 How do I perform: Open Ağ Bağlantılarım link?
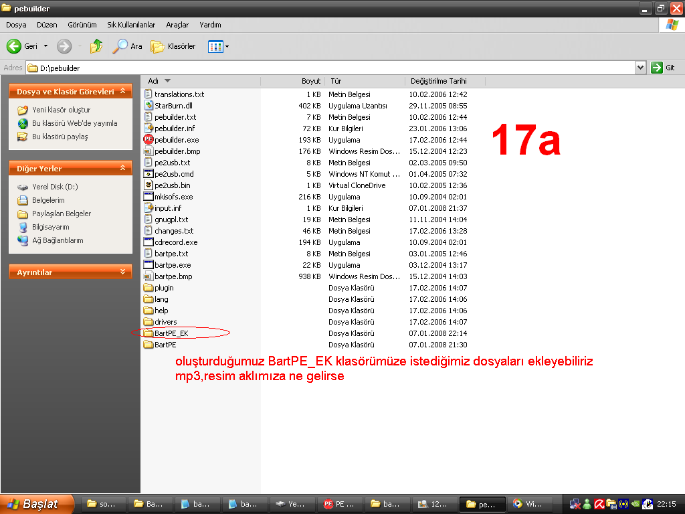(58, 240)
